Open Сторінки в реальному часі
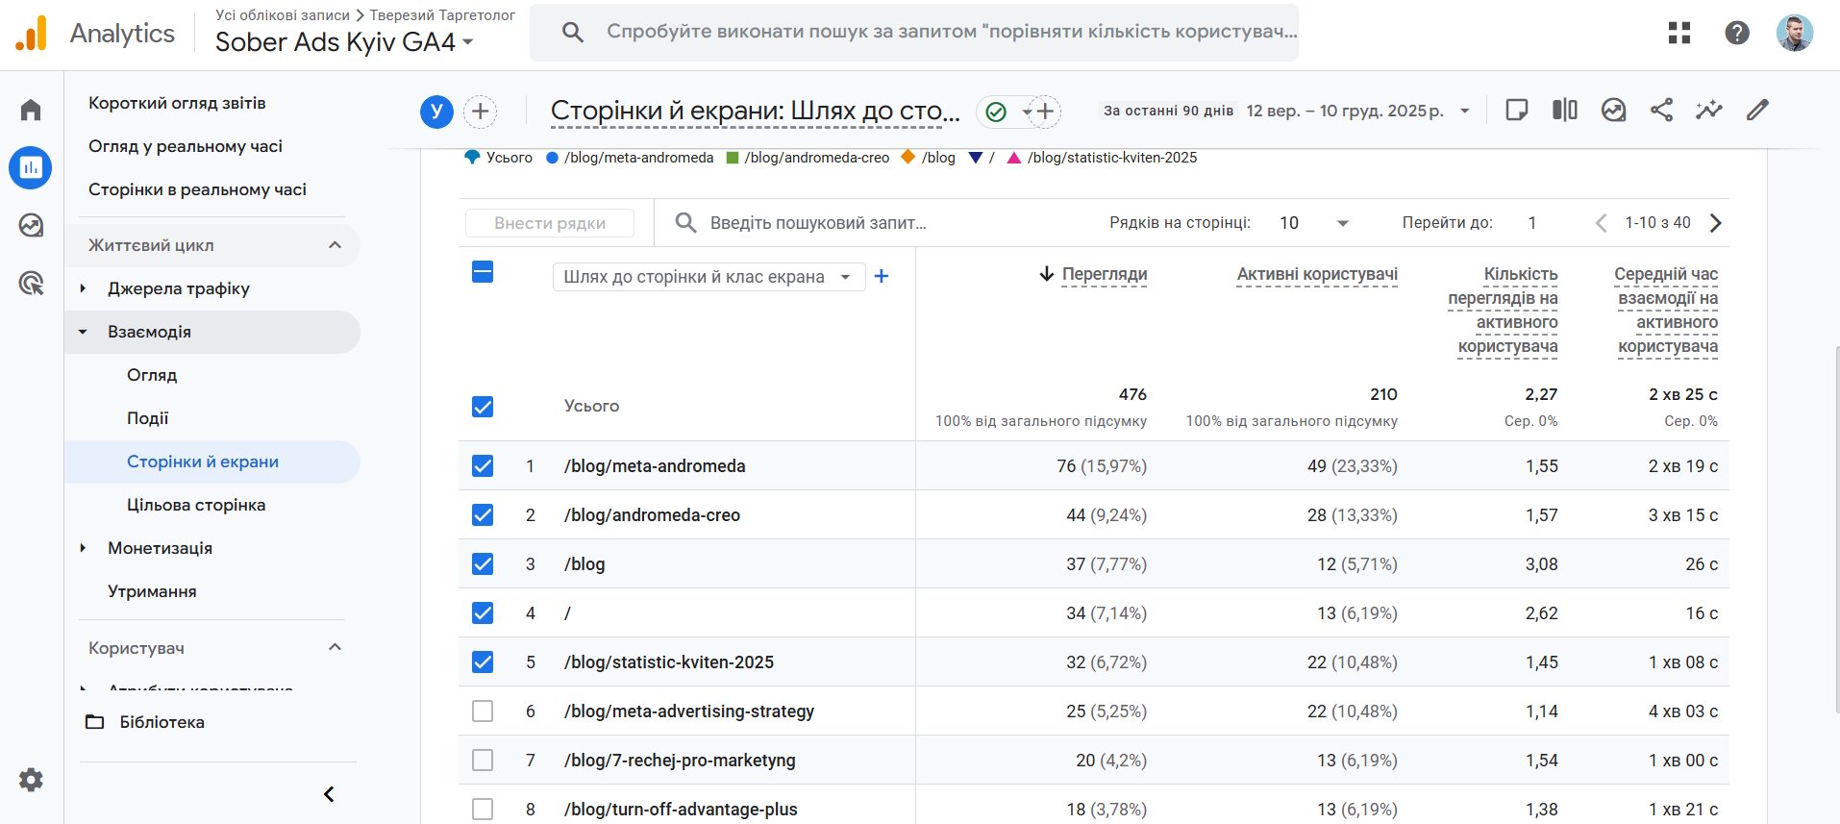The image size is (1840, 824). 197,189
